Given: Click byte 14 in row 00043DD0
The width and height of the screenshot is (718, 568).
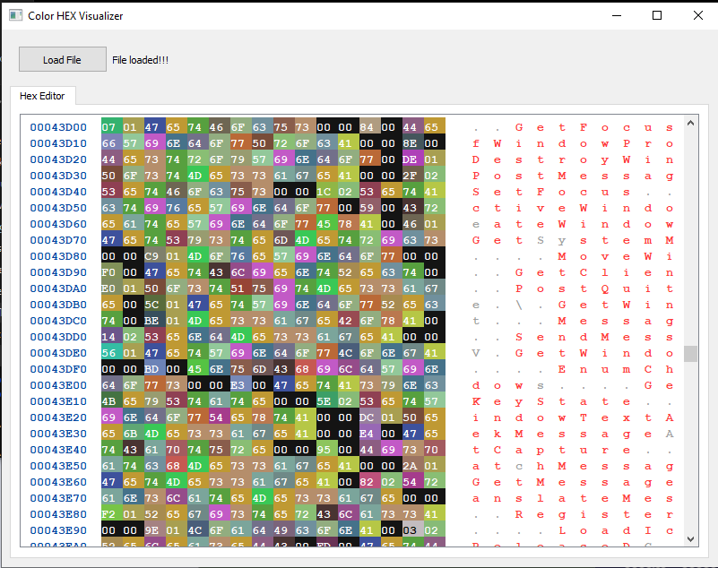Looking at the screenshot, I should pos(112,337).
